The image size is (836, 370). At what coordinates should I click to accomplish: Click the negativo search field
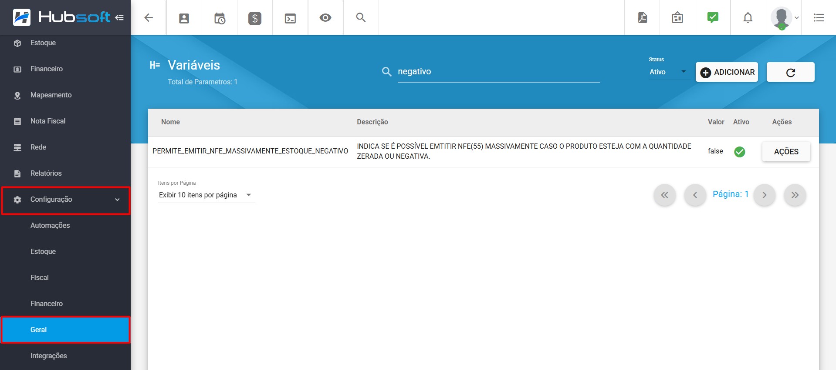[x=498, y=72]
